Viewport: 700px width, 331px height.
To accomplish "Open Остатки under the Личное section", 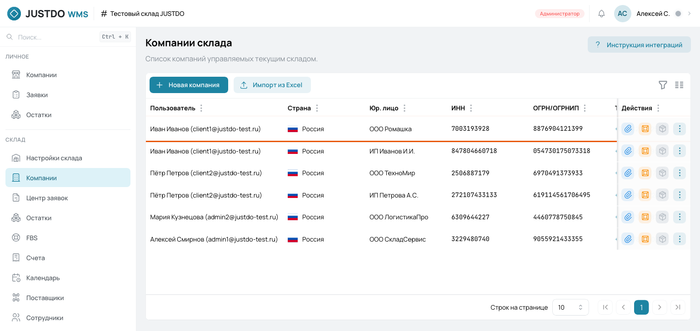I will 68,115.
